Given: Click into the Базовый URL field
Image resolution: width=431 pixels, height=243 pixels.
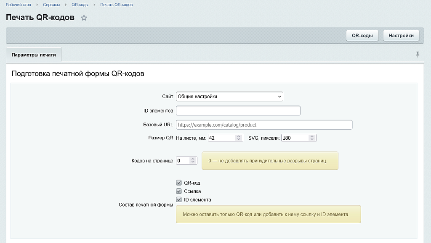Looking at the screenshot, I should click(x=264, y=125).
